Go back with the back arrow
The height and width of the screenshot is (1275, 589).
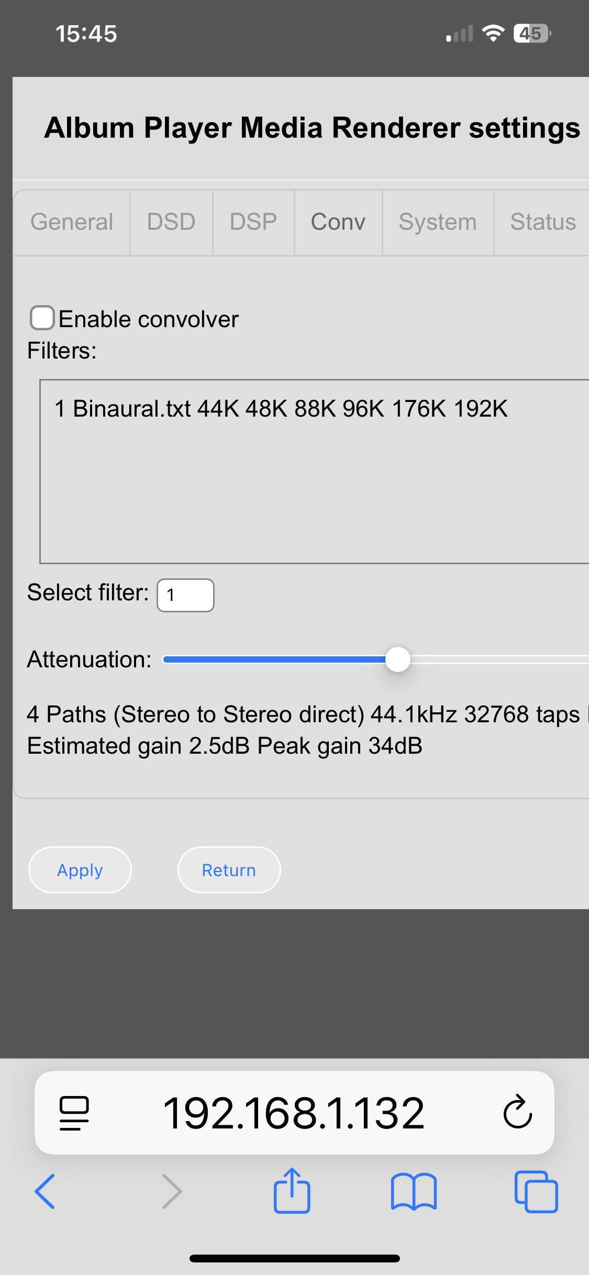tap(45, 1191)
